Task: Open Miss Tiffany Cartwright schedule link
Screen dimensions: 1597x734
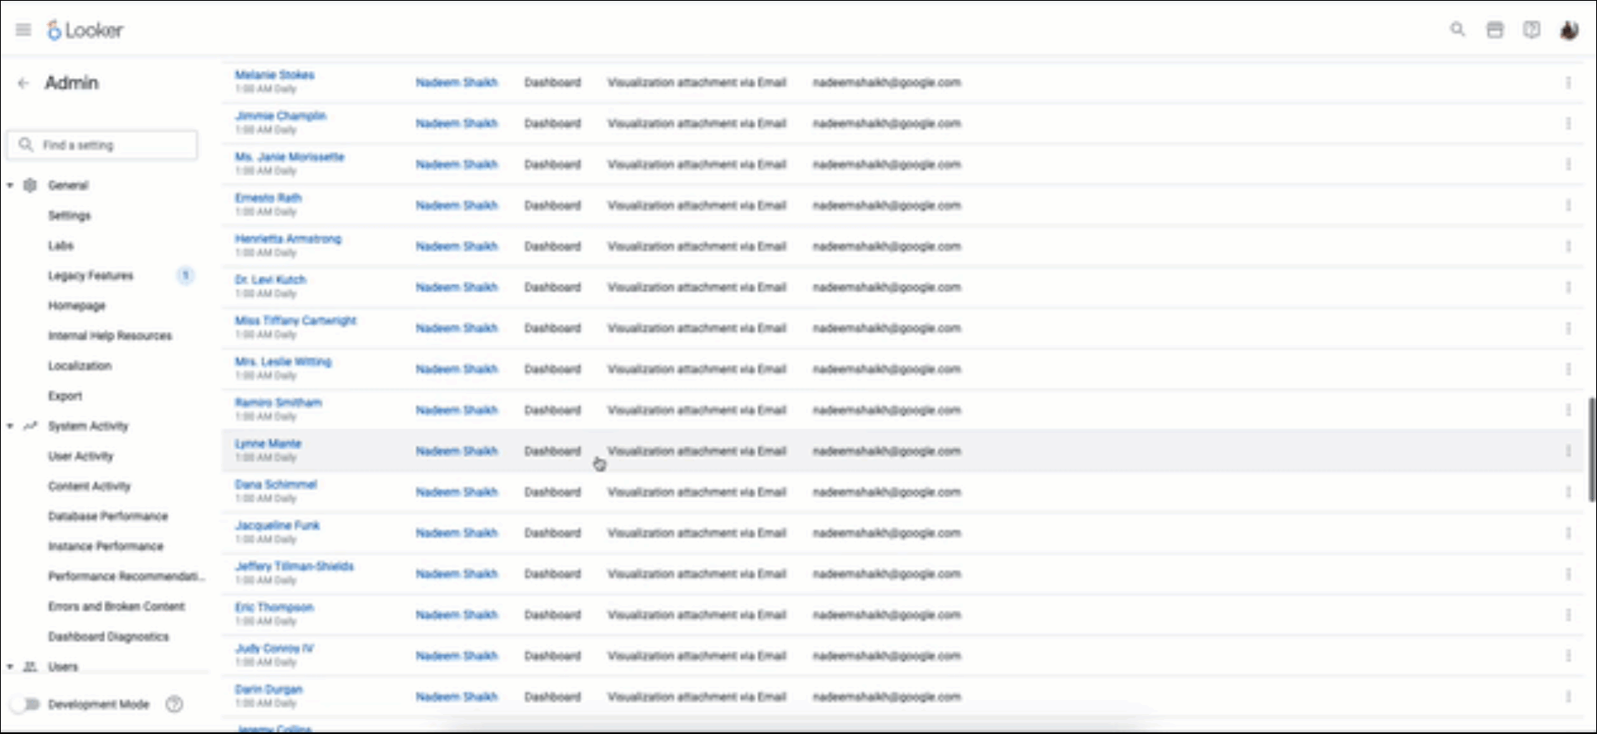Action: [x=295, y=320]
